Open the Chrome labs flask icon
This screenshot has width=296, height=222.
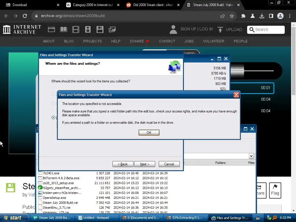tap(253, 16)
